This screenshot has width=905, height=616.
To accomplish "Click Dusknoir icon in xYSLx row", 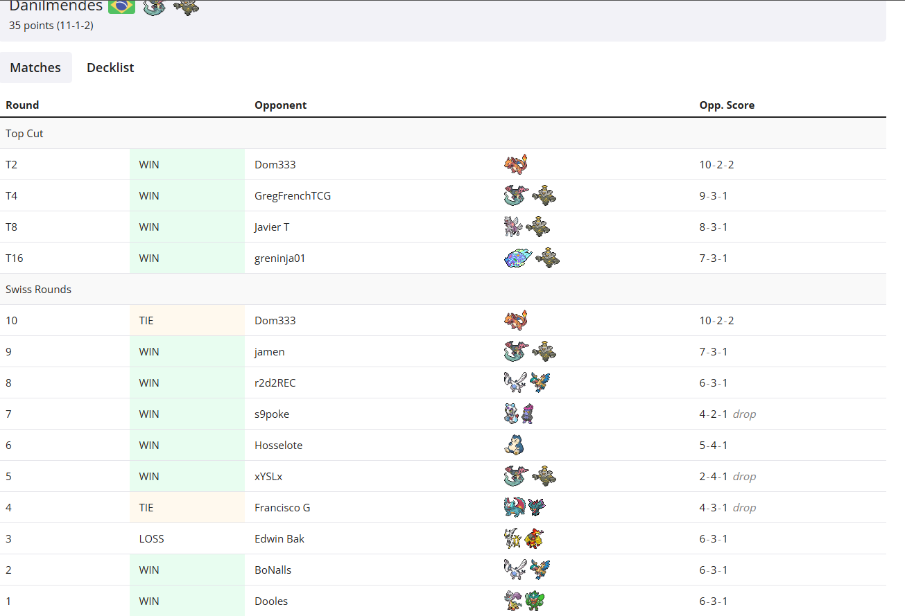I will click(x=544, y=476).
